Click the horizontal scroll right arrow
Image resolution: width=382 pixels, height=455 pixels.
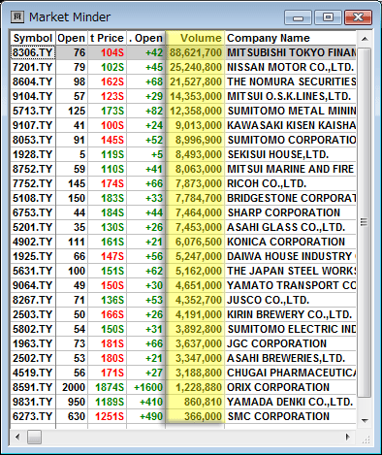(348, 438)
